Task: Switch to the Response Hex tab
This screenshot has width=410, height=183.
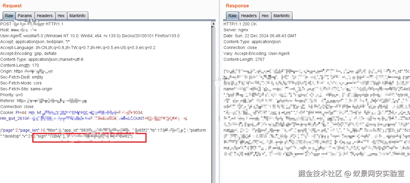Action: (x=265, y=16)
